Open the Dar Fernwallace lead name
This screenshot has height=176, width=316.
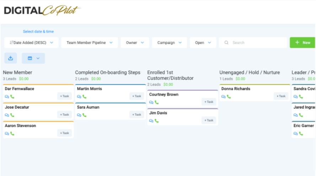click(20, 89)
